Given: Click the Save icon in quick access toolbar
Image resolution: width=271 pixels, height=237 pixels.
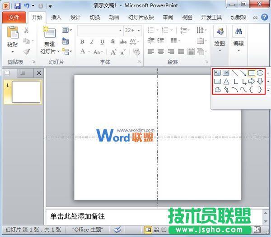Looking at the screenshot, I should point(18,6).
